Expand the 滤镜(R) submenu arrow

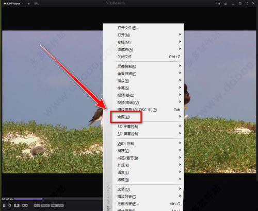coord(180,179)
